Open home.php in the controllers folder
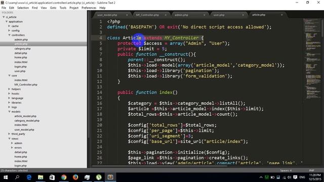Viewport: 324px width, 182px height. [21, 58]
